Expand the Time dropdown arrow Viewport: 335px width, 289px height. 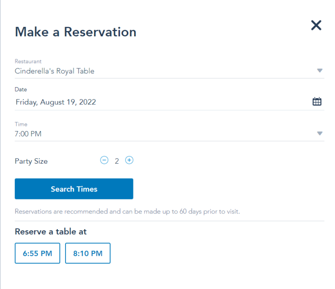click(320, 133)
